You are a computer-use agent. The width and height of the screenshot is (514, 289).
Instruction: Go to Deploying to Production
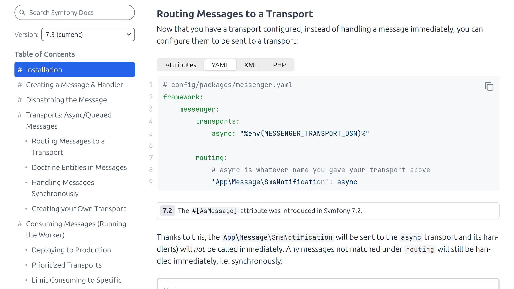[x=71, y=250]
